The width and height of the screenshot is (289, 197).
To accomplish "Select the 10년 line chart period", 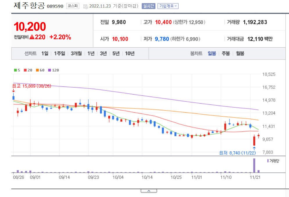I will (130, 53).
